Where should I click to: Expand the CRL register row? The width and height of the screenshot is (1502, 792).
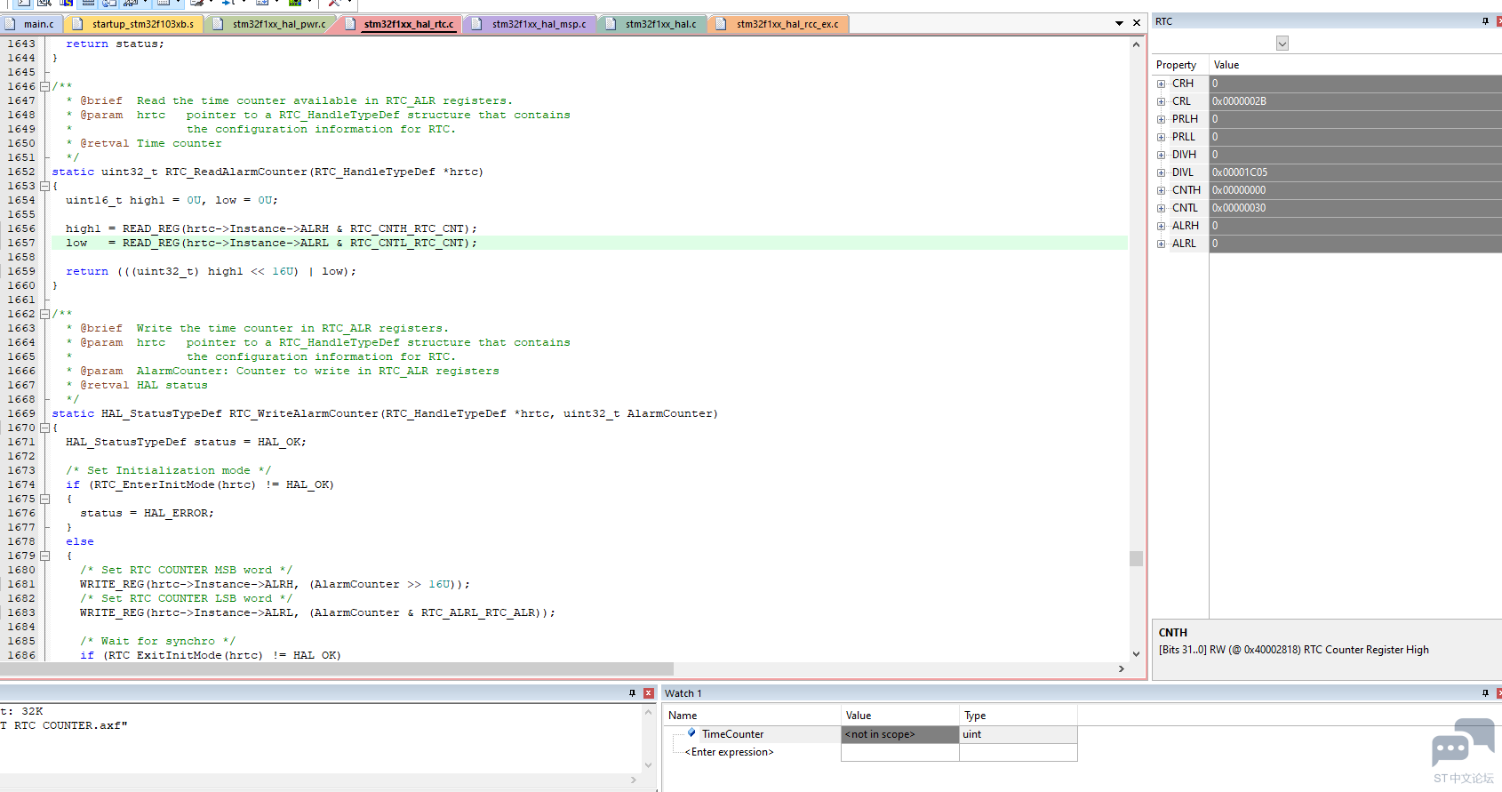pos(1161,101)
